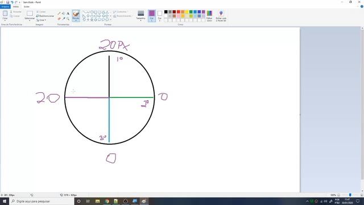Open Chrome from the taskbar
The width and height of the screenshot is (364, 205).
[x=107, y=201]
